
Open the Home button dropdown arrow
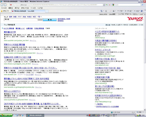point(103,11)
